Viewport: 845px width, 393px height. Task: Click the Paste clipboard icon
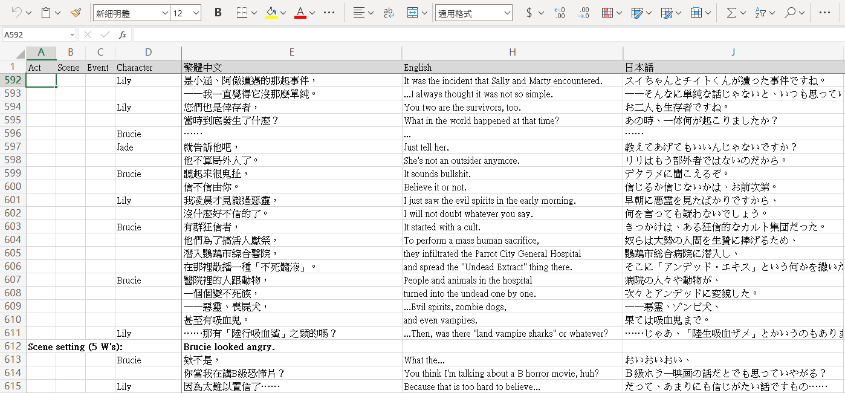tap(46, 13)
